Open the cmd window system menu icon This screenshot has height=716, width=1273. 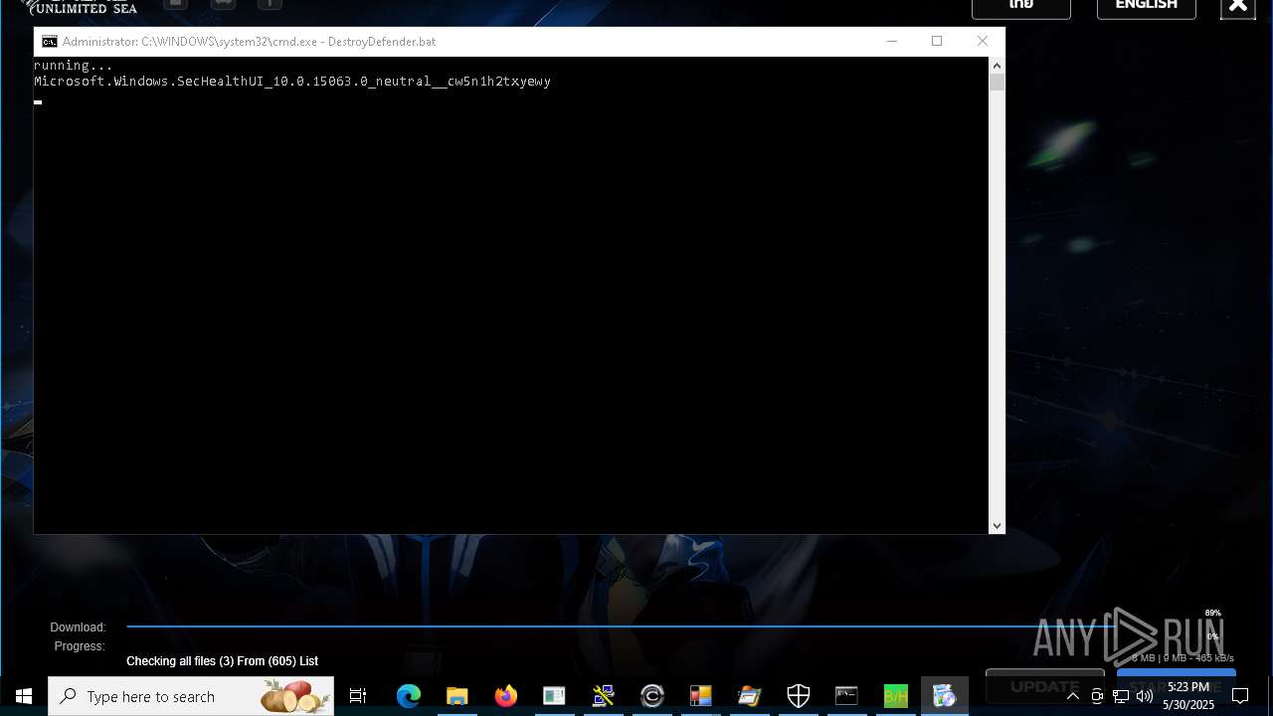click(x=49, y=42)
